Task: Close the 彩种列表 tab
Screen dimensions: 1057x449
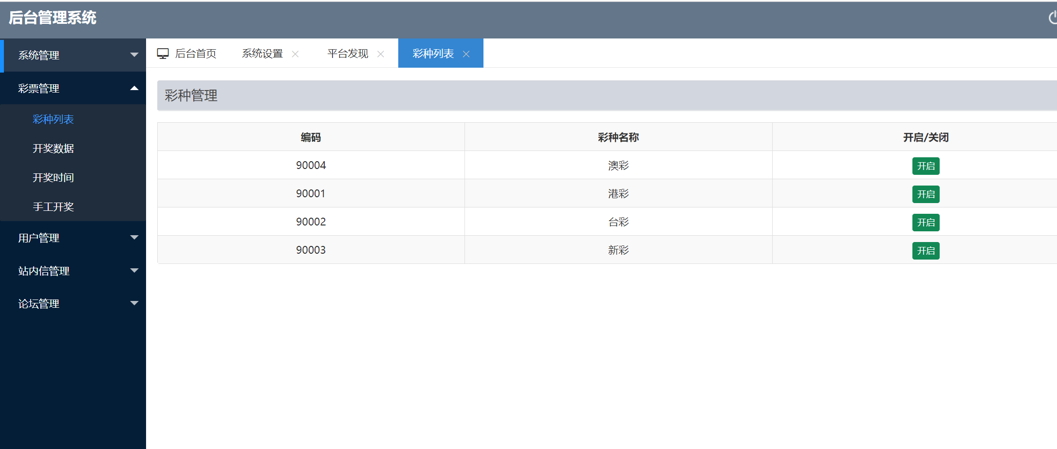Action: [466, 54]
